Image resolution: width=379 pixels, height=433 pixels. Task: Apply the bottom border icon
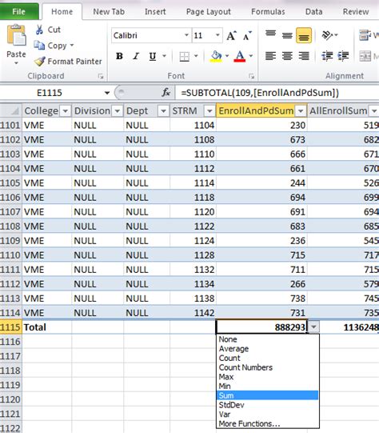pos(184,56)
